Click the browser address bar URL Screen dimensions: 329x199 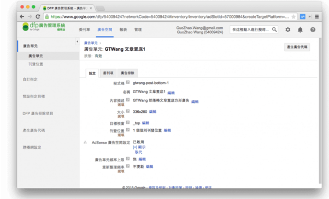169,17
